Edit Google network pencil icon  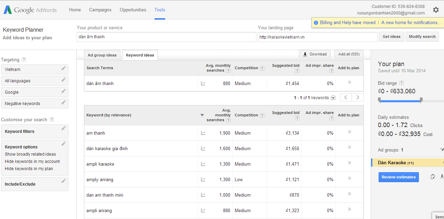[x=64, y=92]
